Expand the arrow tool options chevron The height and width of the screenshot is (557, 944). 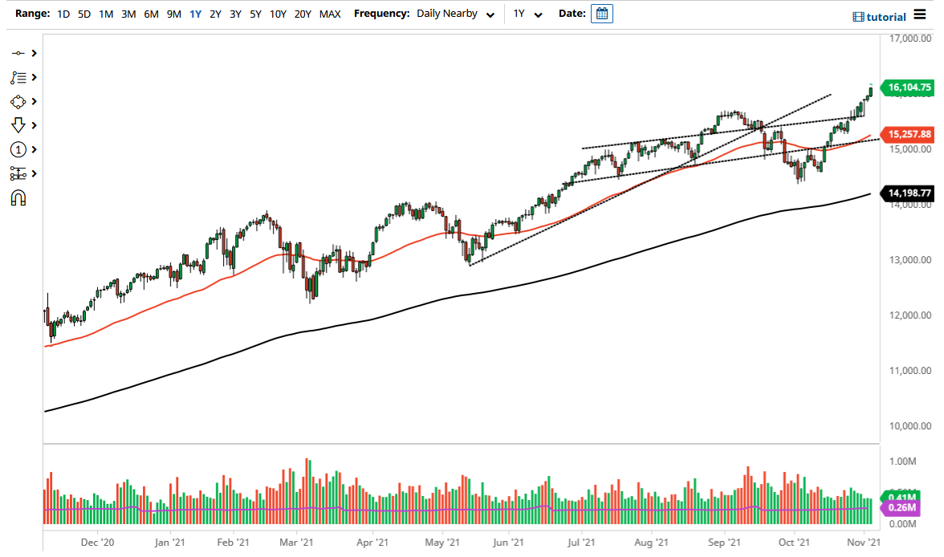(34, 125)
